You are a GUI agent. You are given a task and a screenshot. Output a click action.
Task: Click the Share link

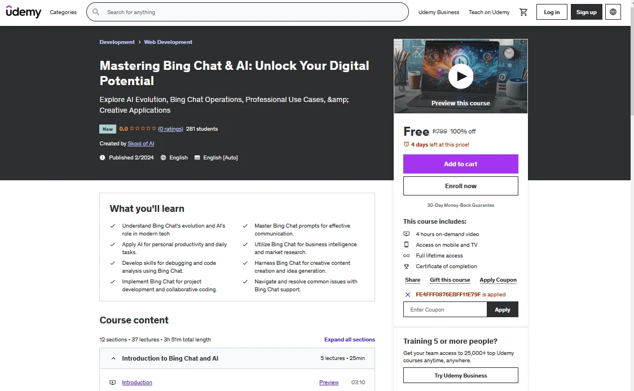(x=412, y=280)
